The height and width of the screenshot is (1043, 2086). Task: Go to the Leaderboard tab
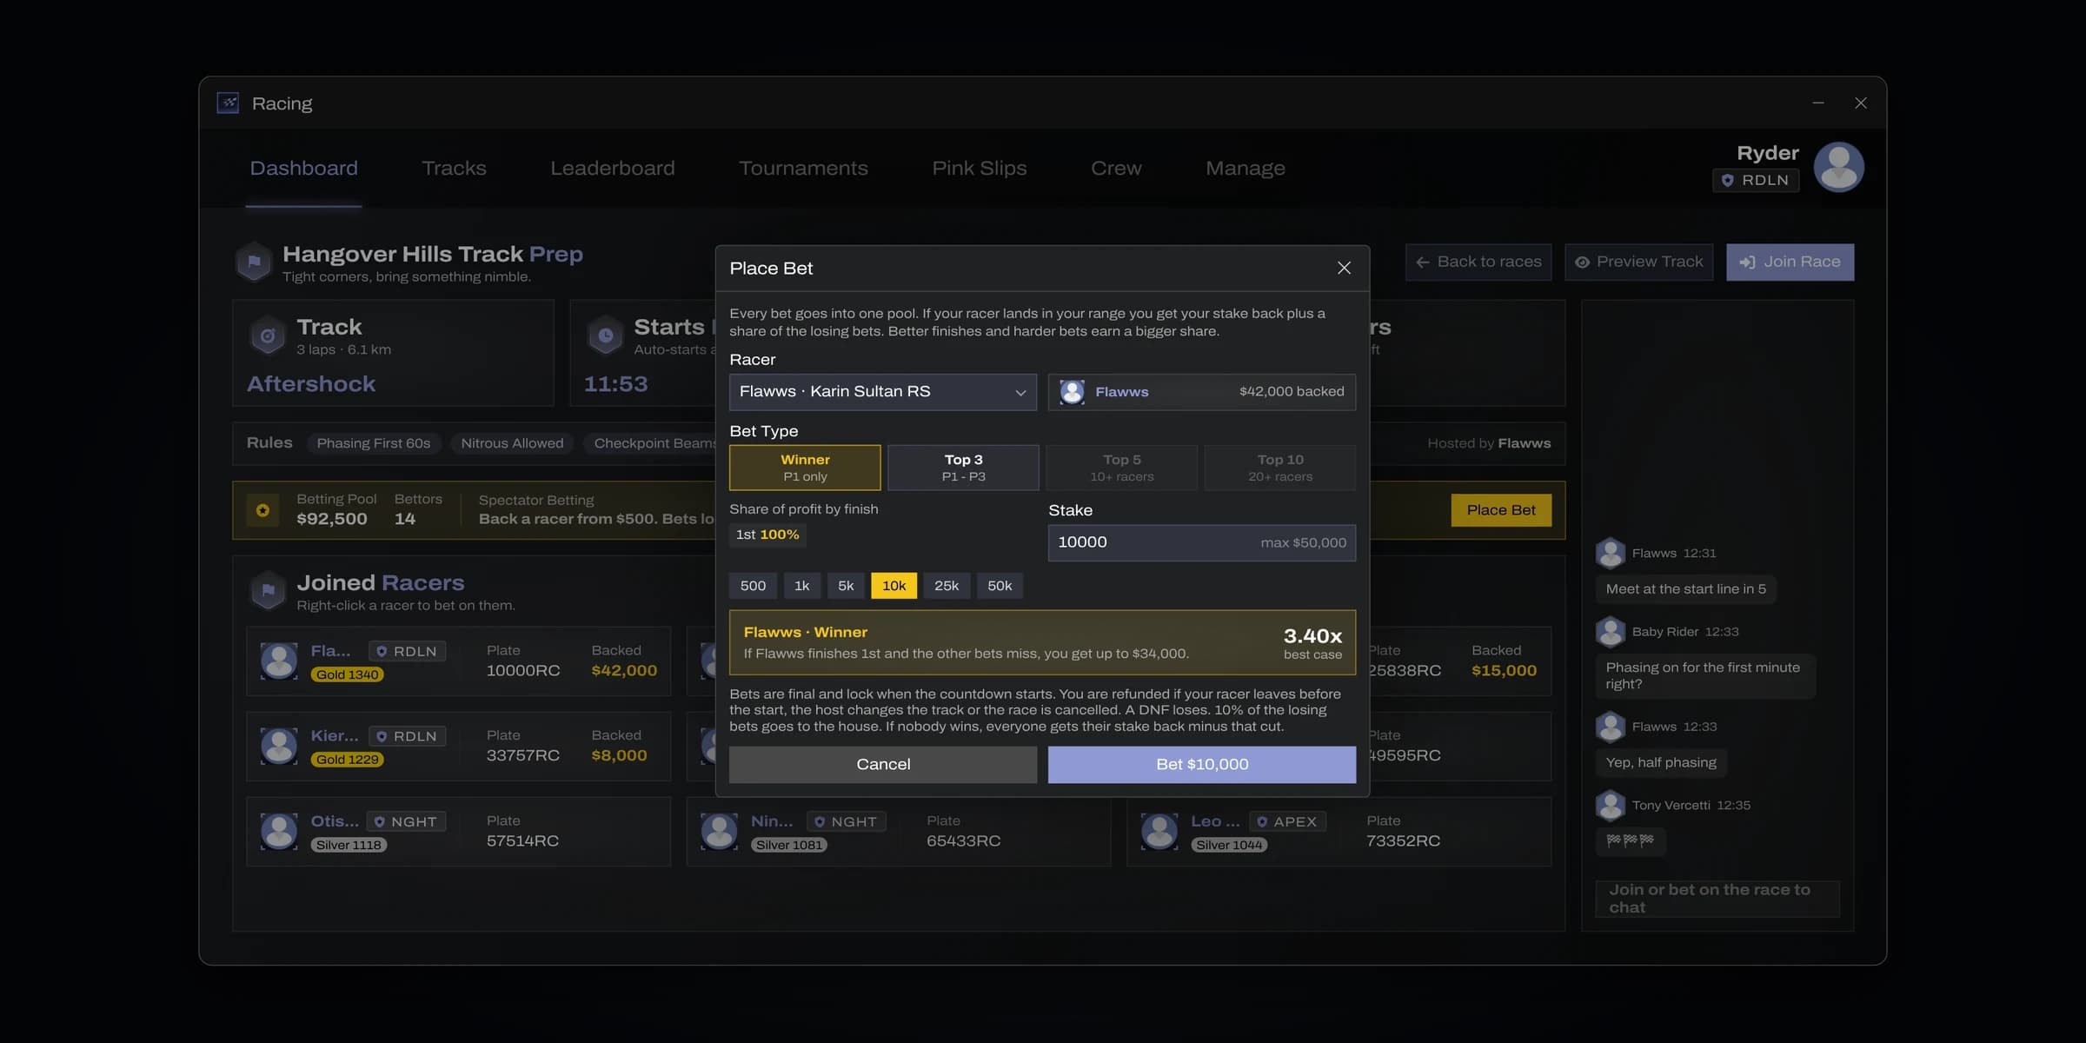pyautogui.click(x=612, y=169)
